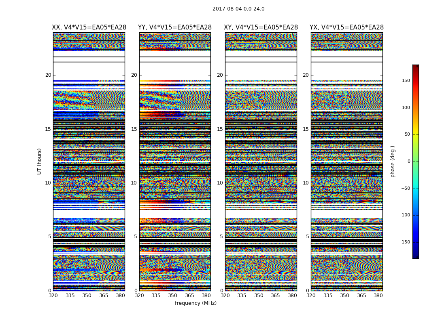The image size is (425, 323).
Task: Click the frequency (MHz) axis label
Action: (x=195, y=303)
